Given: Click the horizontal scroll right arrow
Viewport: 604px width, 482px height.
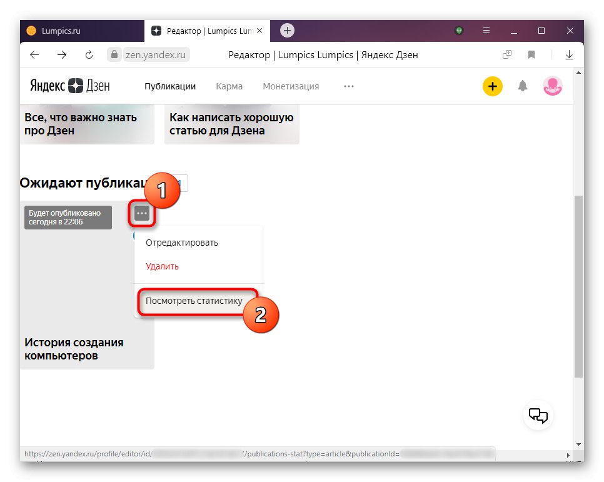Looking at the screenshot, I should click(x=568, y=455).
